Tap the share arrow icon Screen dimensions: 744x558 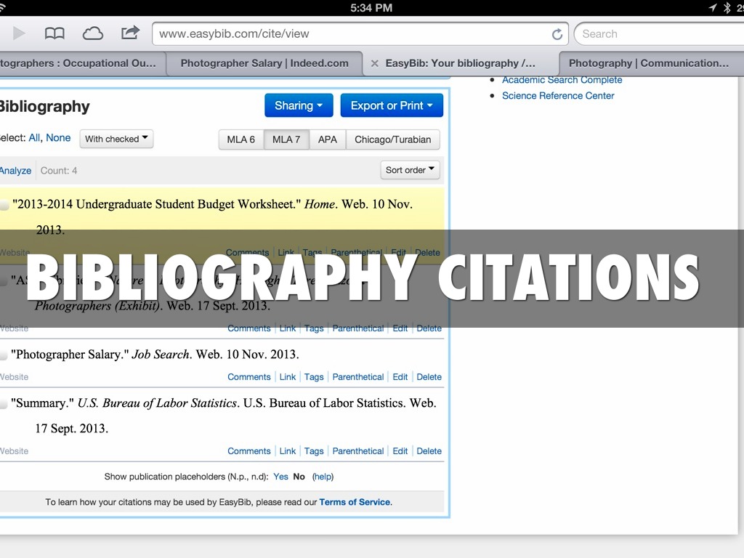pyautogui.click(x=130, y=33)
